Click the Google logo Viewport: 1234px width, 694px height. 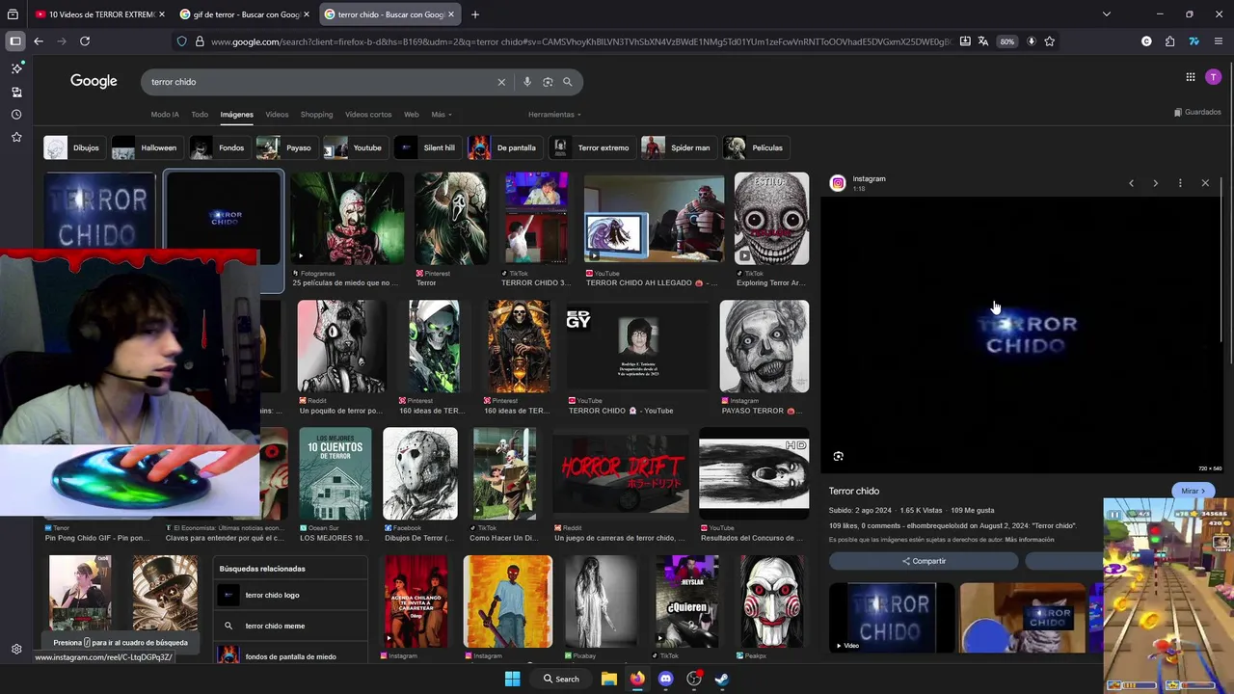[94, 81]
